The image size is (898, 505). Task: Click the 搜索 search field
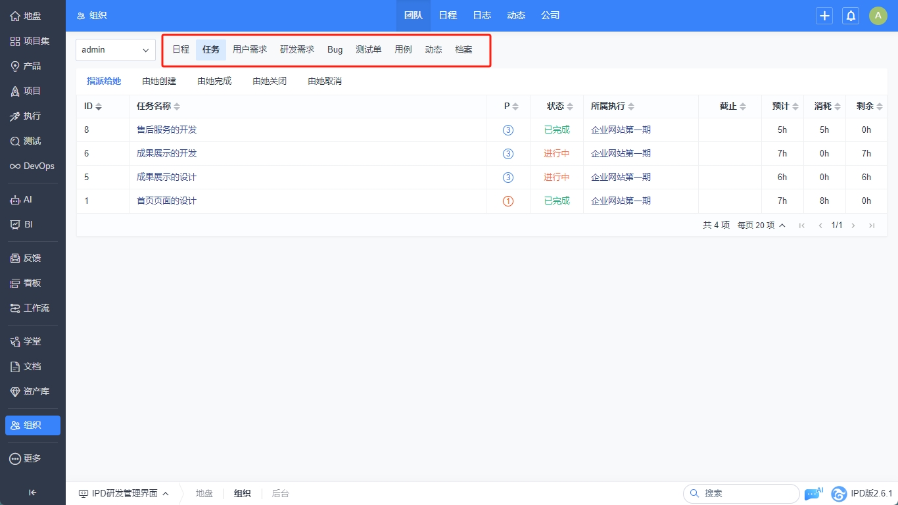pos(742,494)
